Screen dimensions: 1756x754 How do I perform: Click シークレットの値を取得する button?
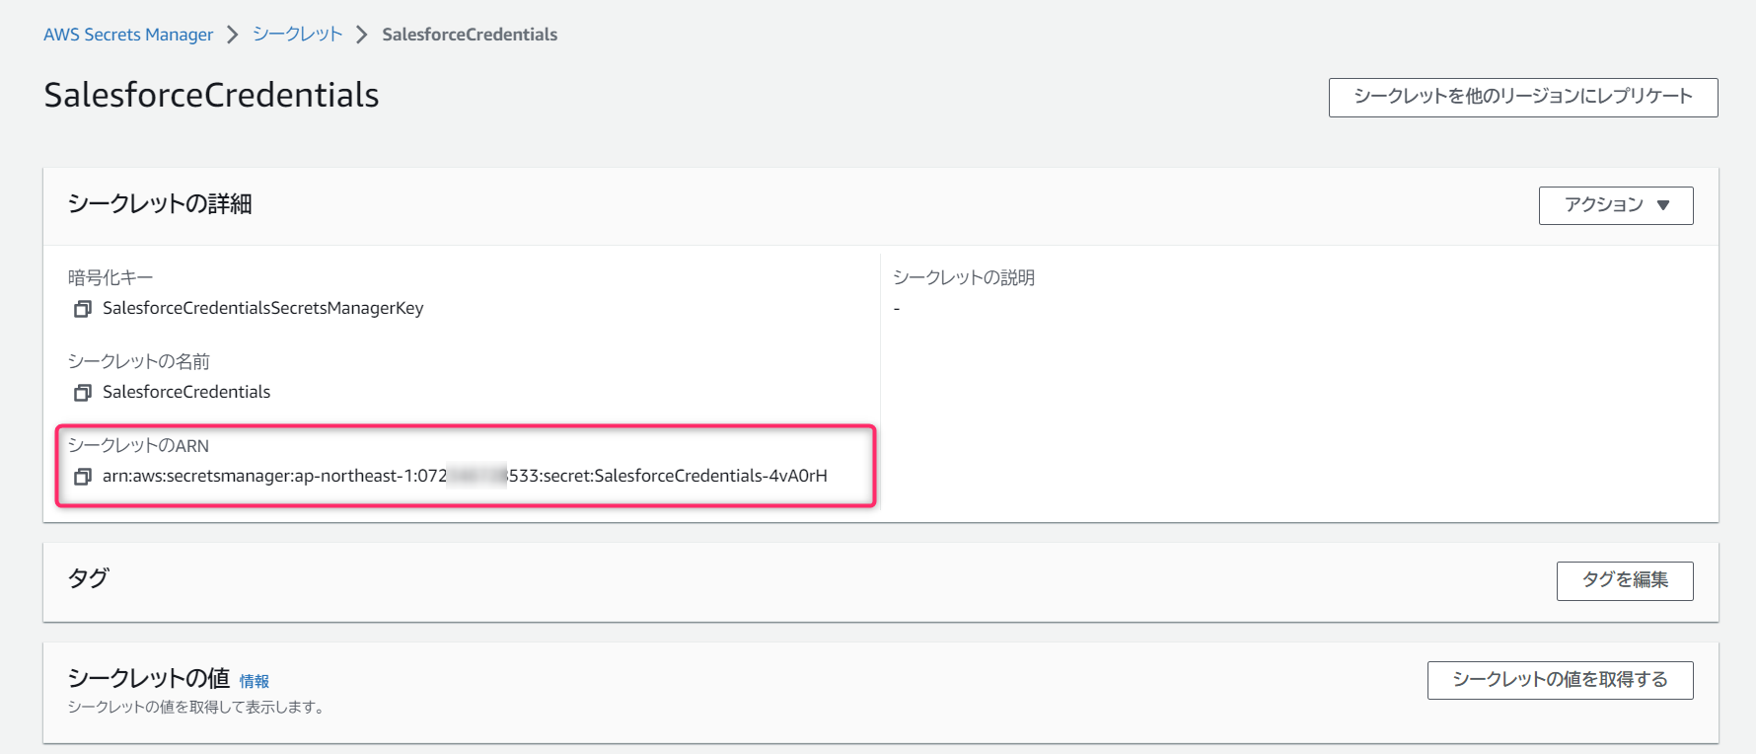(x=1560, y=680)
